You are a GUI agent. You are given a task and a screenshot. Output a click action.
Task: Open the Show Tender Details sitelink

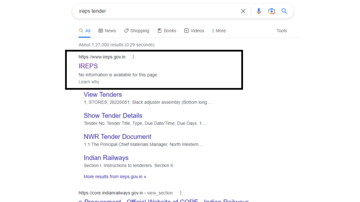tap(113, 116)
